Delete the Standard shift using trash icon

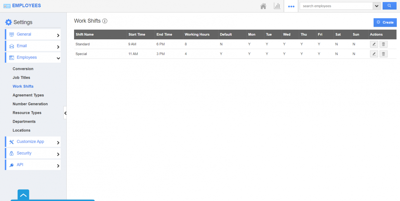pos(383,44)
